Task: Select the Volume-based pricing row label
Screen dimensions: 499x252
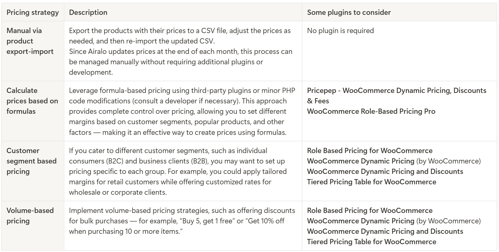Action: [30, 216]
